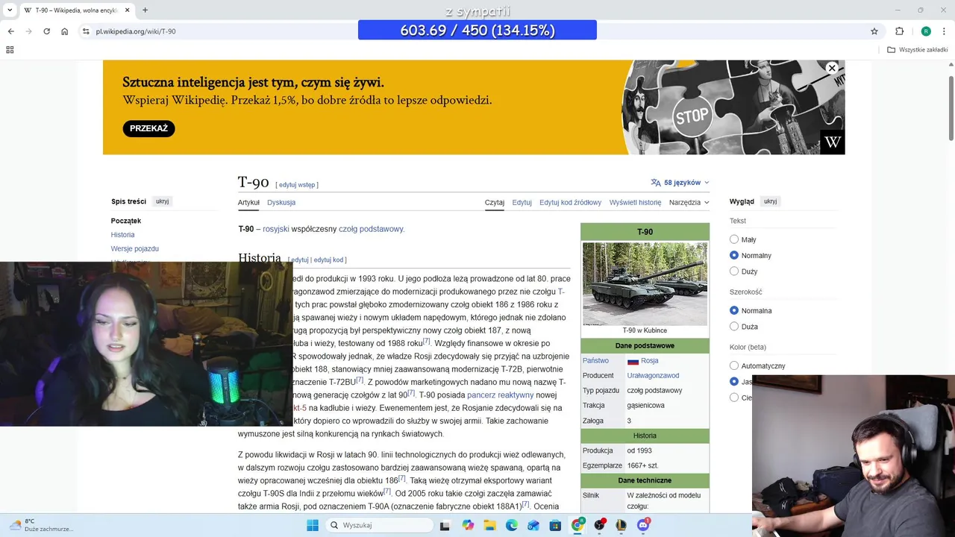
Task: Click the edytuj wstęp link
Action: tap(297, 185)
